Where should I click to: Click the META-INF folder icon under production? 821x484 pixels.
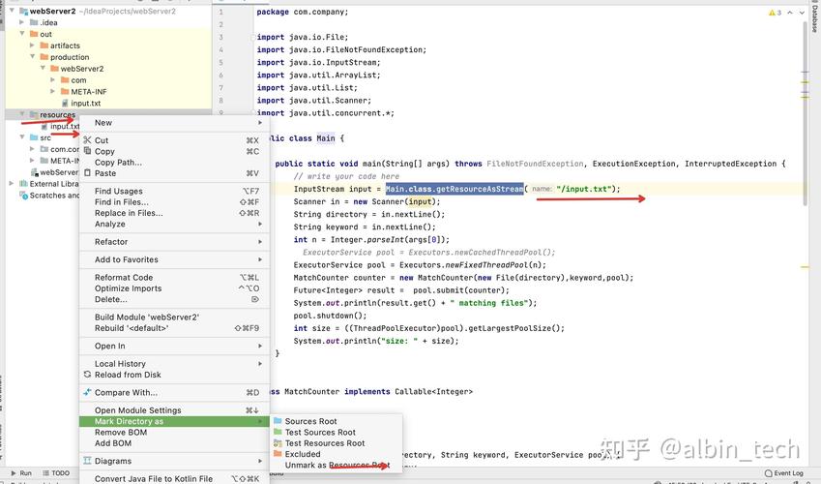[65, 91]
